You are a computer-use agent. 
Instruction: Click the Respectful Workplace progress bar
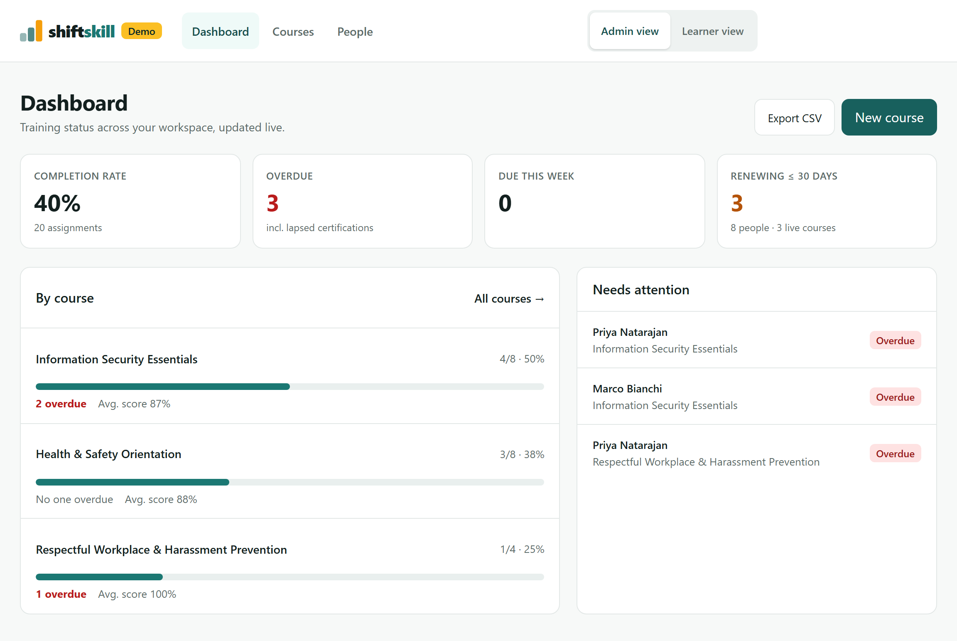[290, 577]
